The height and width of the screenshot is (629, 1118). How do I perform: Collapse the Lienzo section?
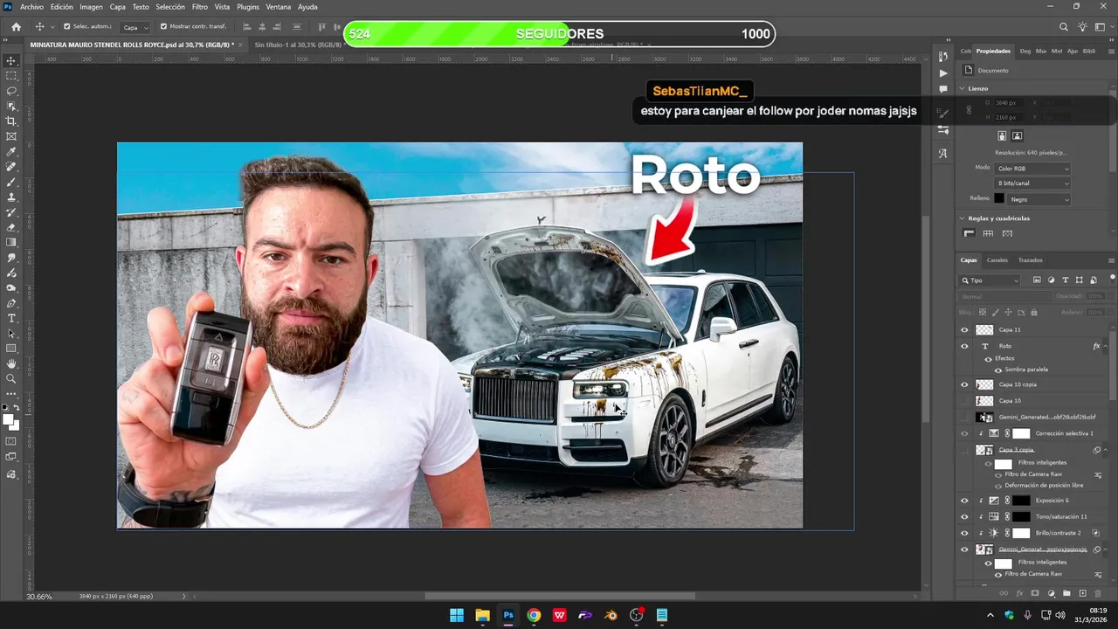pos(963,88)
